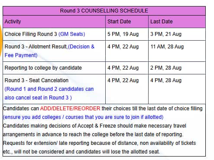Click the 5 PM, 19 Aug start date
Screen dimensions: 214x160
tap(123, 34)
